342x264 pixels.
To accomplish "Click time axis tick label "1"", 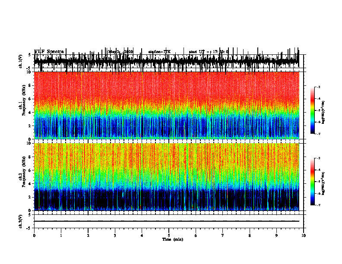I will [61, 236].
